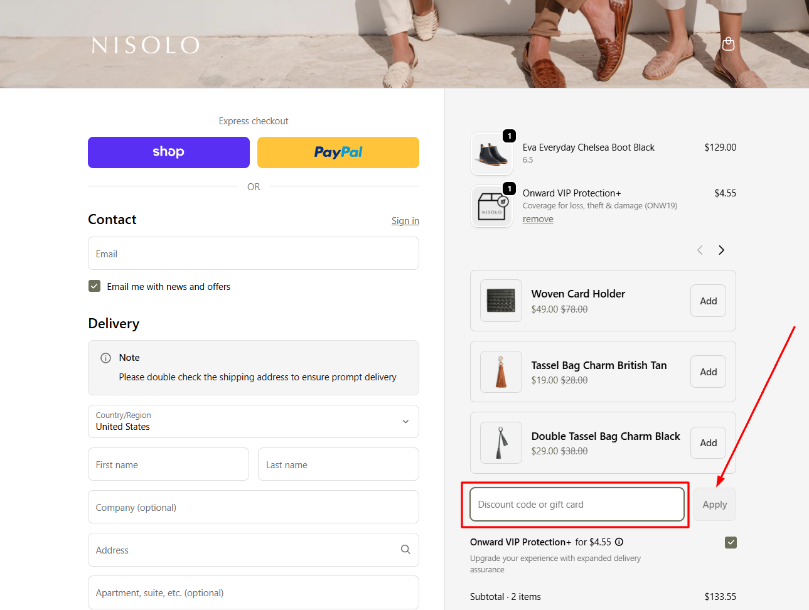Click the info icon next to Onward VIP Protection+
The height and width of the screenshot is (610, 809).
tap(619, 542)
